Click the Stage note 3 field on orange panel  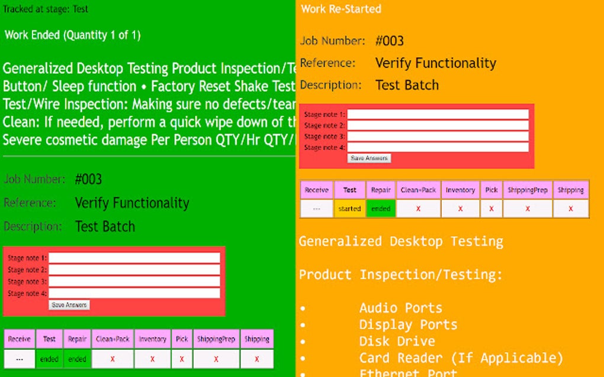[437, 138]
